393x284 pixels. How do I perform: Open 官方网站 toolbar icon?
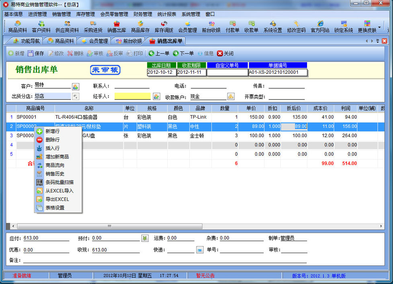[x=320, y=26]
